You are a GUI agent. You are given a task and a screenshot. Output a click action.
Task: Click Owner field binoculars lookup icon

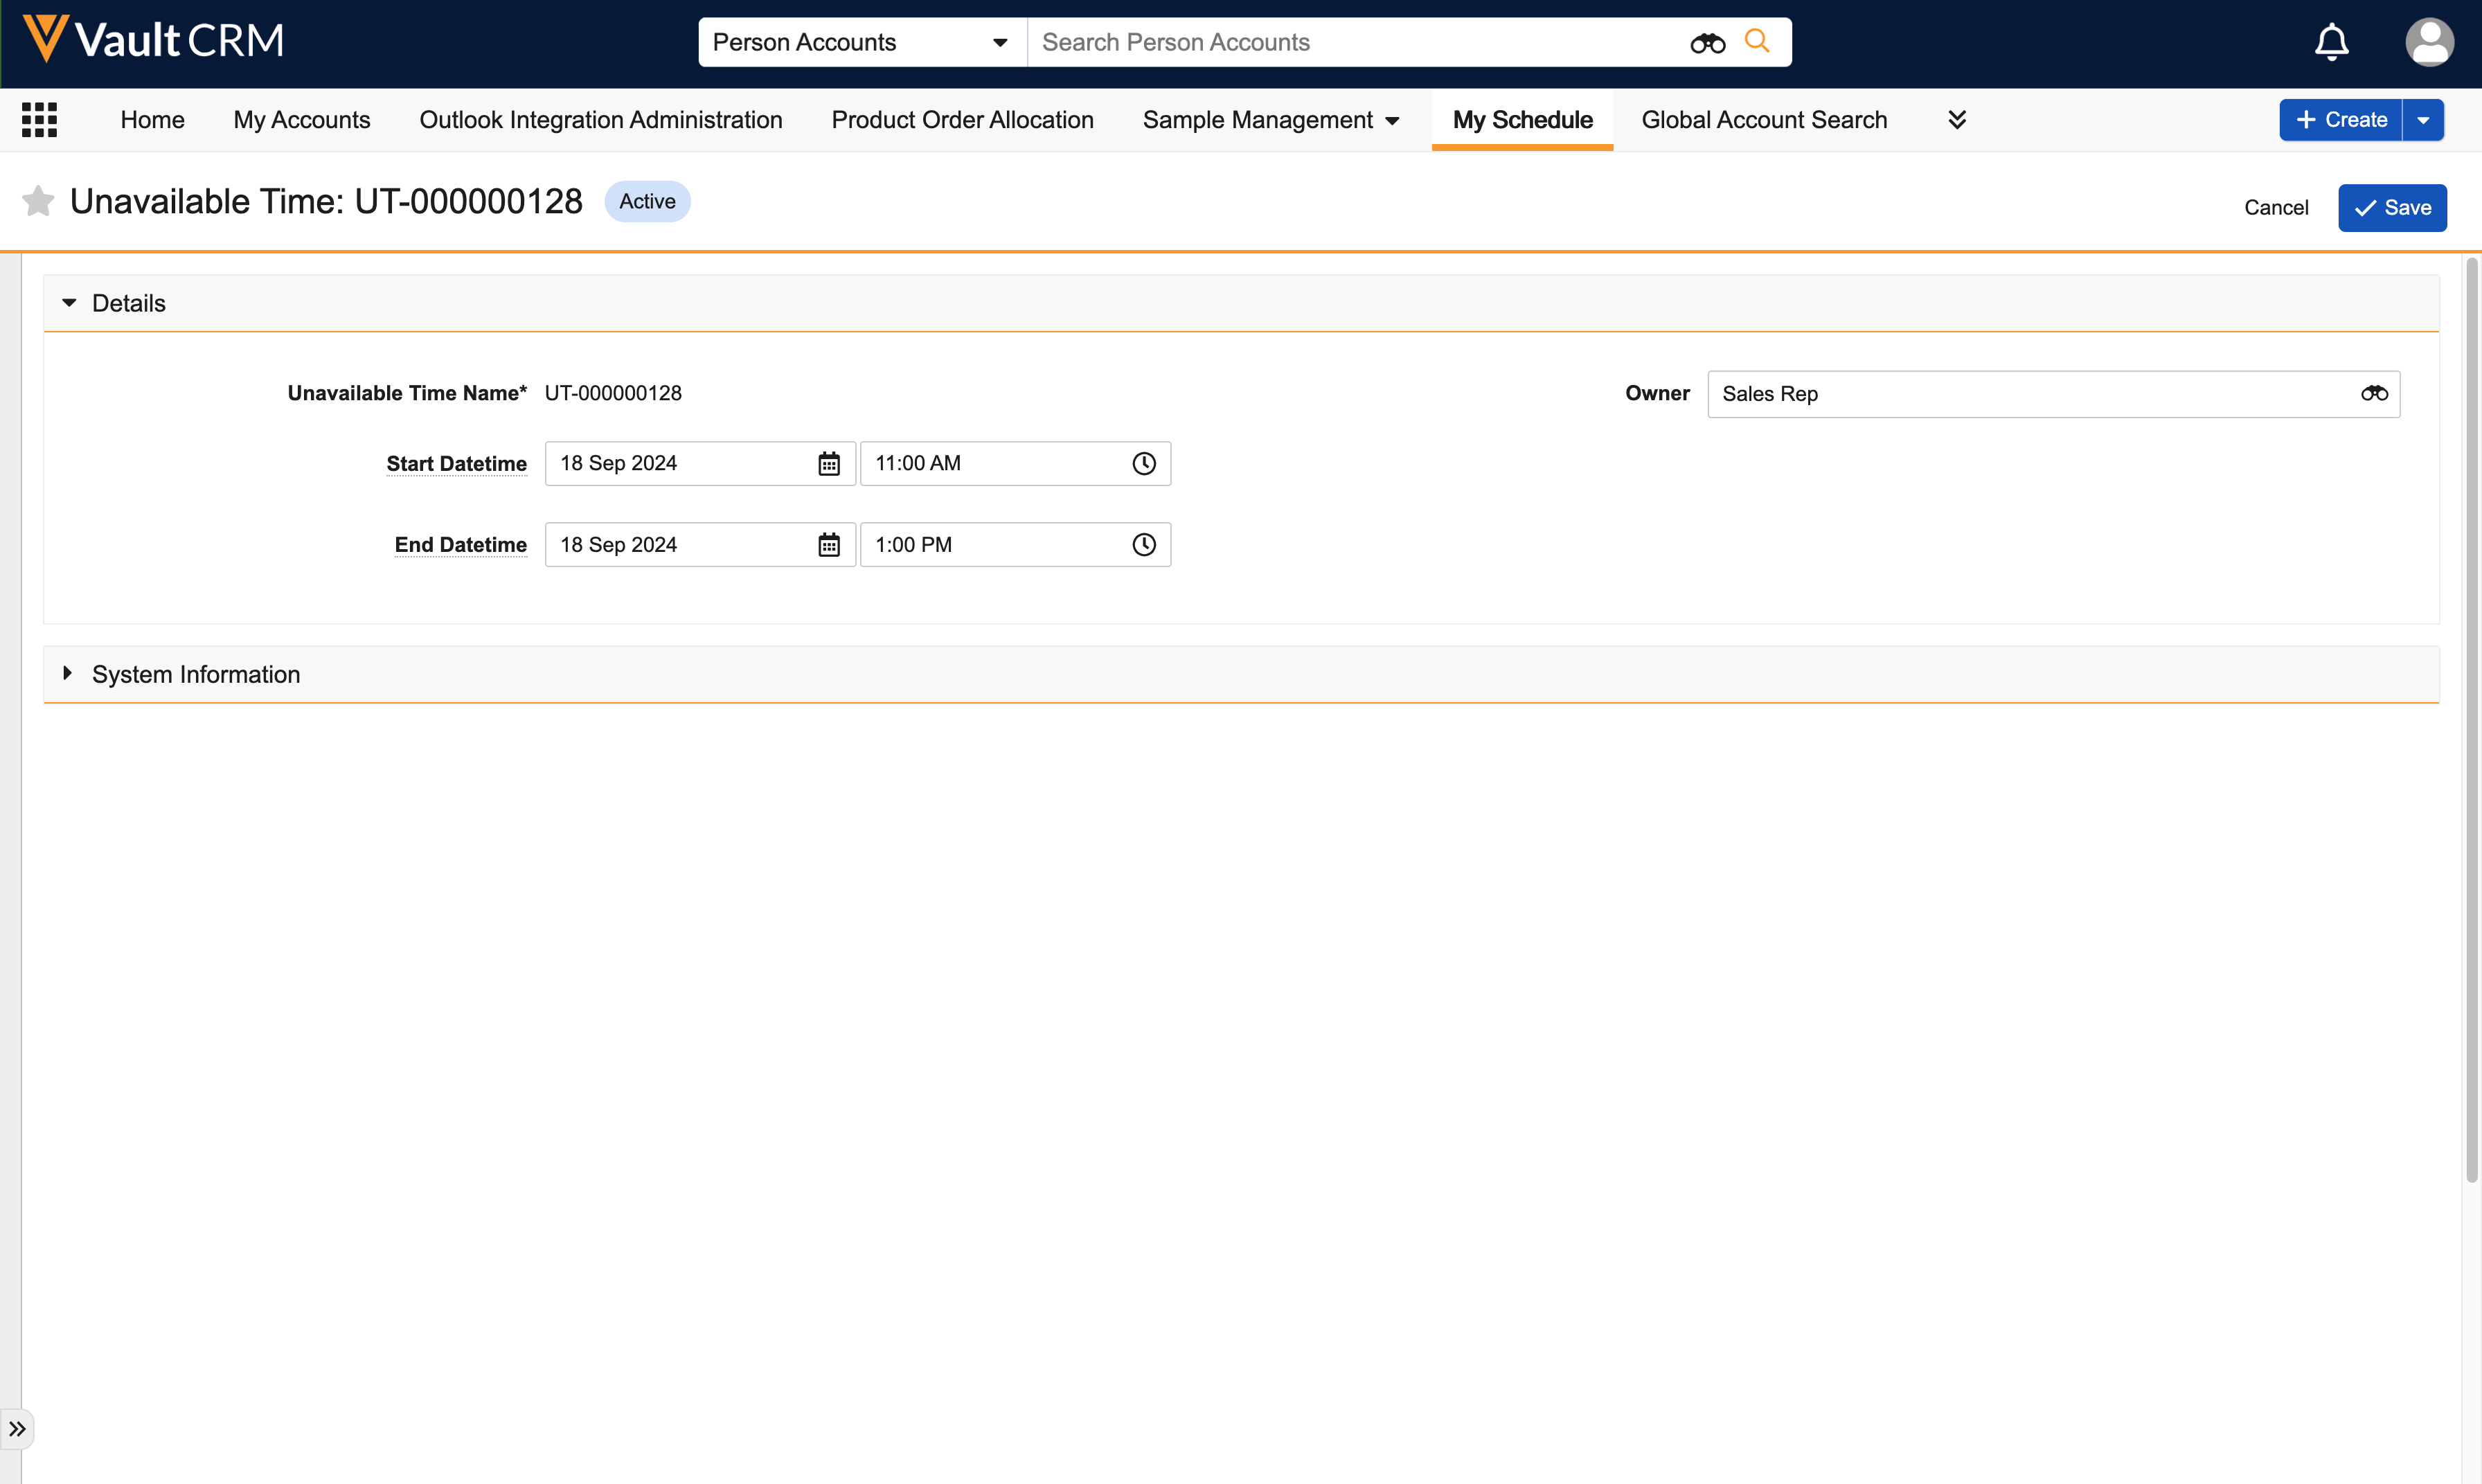click(x=2374, y=394)
